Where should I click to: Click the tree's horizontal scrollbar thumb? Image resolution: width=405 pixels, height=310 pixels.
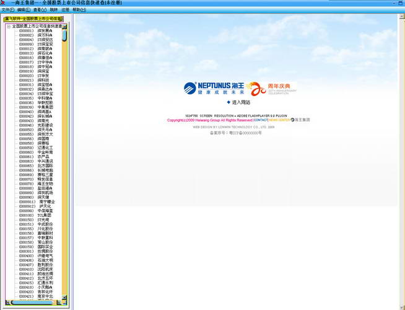[x=32, y=303]
